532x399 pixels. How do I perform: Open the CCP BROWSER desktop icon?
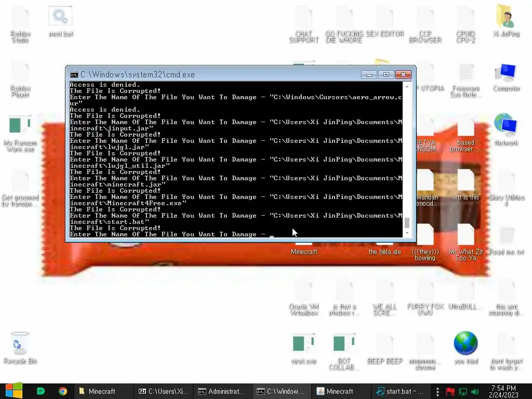click(425, 24)
